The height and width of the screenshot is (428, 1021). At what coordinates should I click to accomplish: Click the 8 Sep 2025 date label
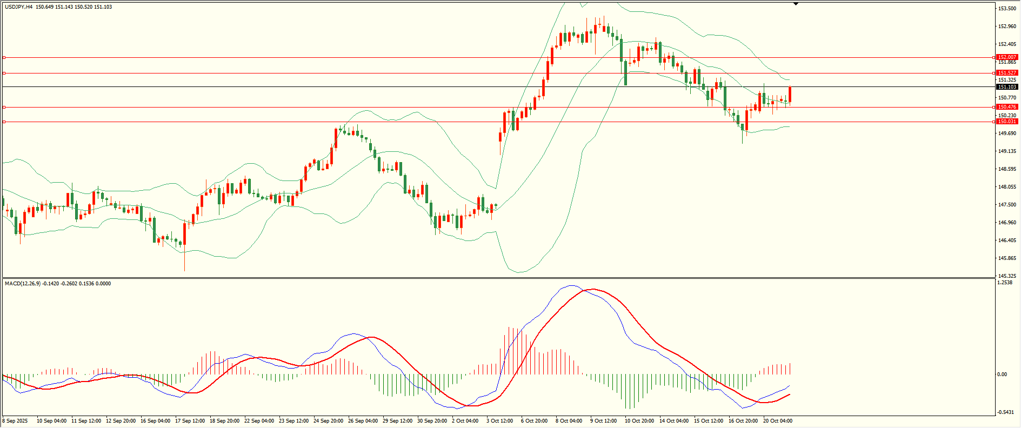[x=15, y=421]
